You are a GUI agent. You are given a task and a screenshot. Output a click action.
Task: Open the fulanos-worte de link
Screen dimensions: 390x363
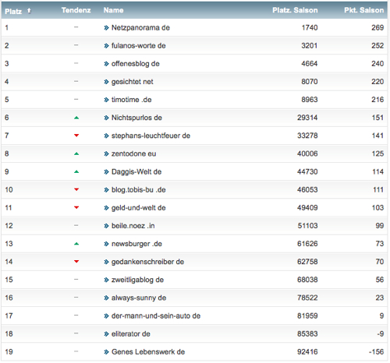pos(139,46)
